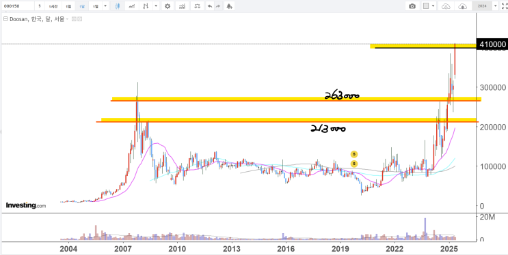Click the 20M volume axis label
Image resolution: width=508 pixels, height=255 pixels.
[x=487, y=217]
